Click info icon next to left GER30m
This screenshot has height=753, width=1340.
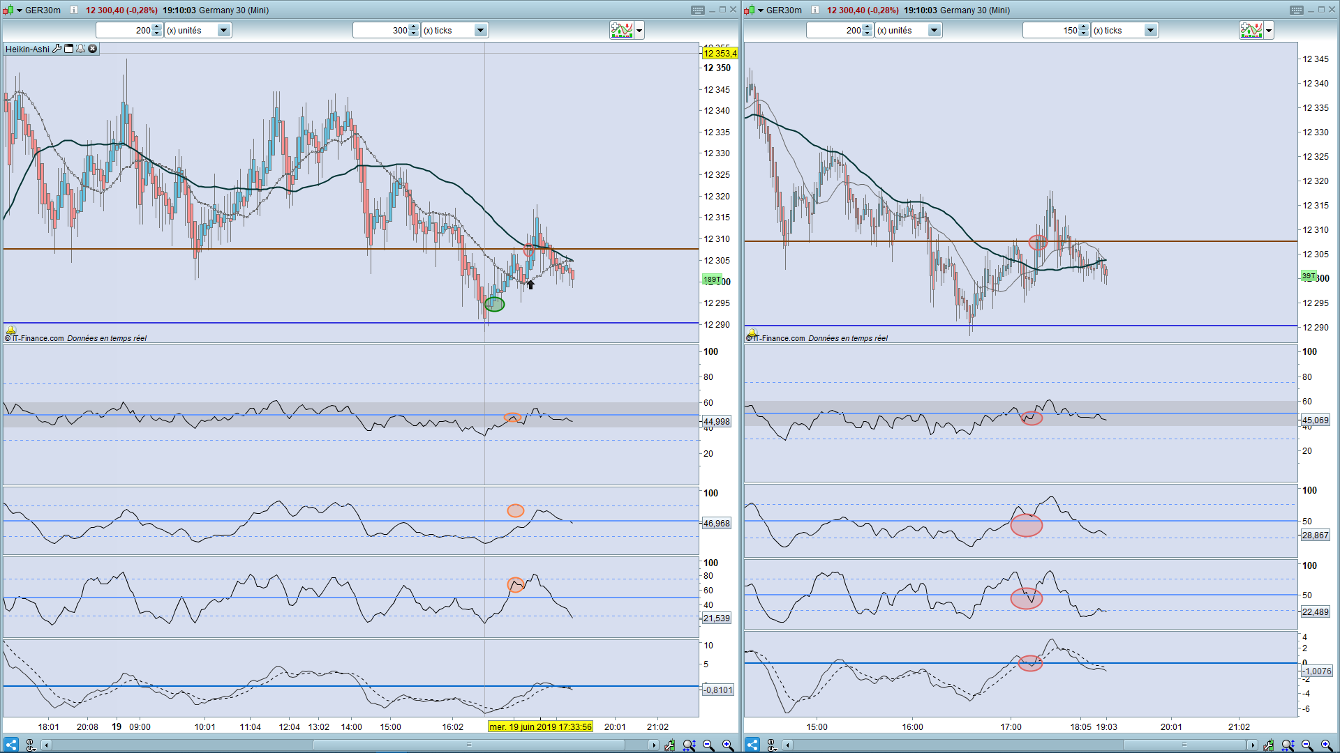point(74,10)
